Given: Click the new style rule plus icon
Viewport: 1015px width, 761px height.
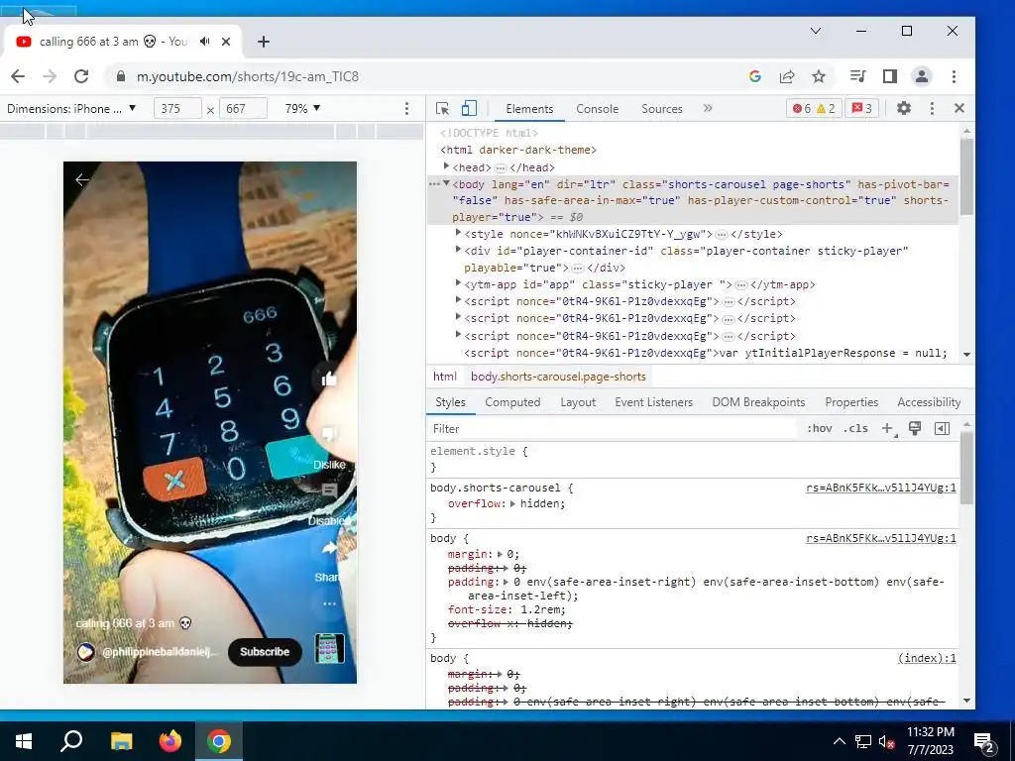Looking at the screenshot, I should click(x=887, y=428).
